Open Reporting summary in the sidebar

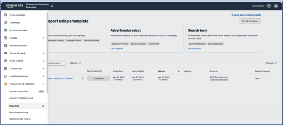click(19, 112)
